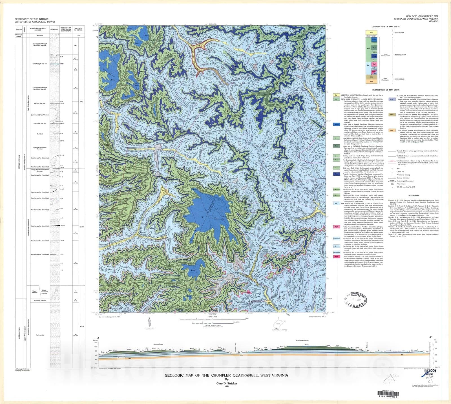Viewport: 451px width, 404px height.
Task: Click the Mine dump symbol in the explanation
Action: 392,184
